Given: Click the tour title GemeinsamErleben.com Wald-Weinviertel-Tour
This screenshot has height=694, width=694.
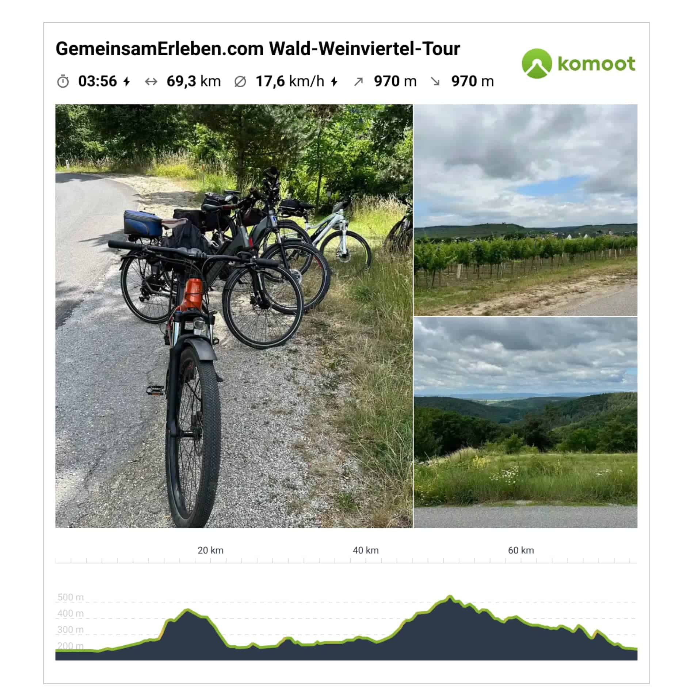Looking at the screenshot, I should [258, 49].
